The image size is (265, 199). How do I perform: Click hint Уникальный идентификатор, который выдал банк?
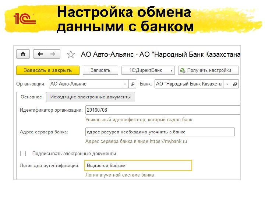point(139,120)
